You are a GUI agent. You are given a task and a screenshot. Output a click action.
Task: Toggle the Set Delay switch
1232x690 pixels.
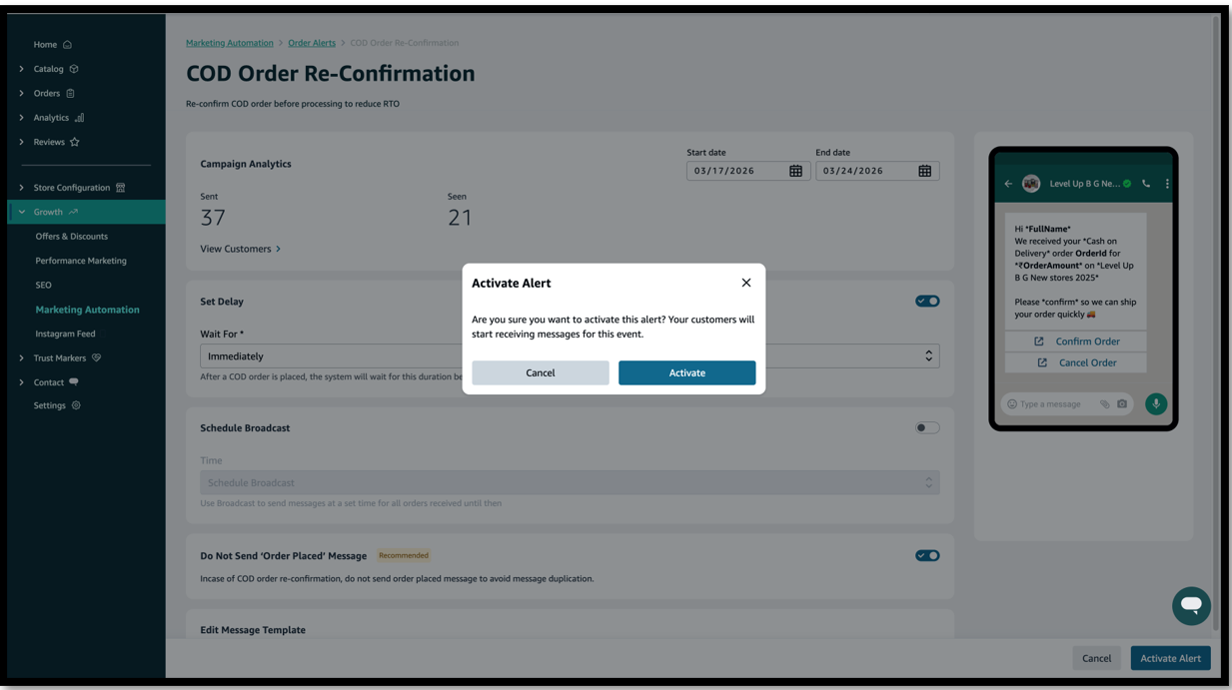point(926,301)
